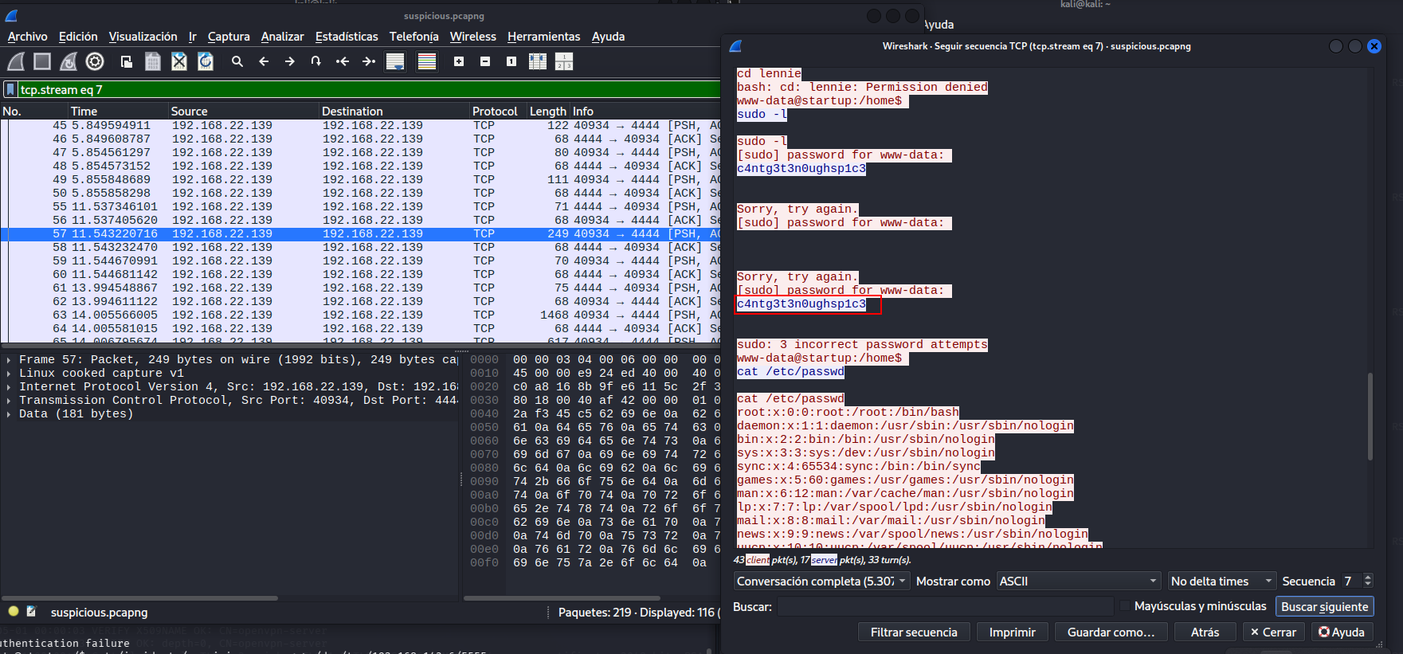The width and height of the screenshot is (1403, 654).
Task: Jump to first packet icon
Action: [x=343, y=61]
